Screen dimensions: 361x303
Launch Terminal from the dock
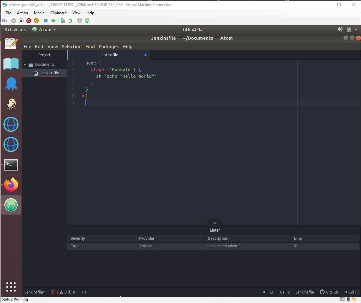[11, 165]
